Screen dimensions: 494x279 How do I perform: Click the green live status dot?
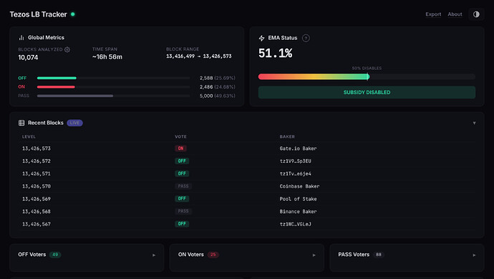tap(73, 14)
